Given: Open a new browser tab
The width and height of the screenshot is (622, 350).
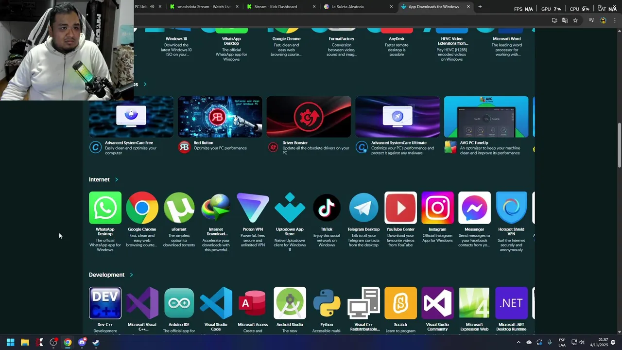Looking at the screenshot, I should [x=480, y=7].
